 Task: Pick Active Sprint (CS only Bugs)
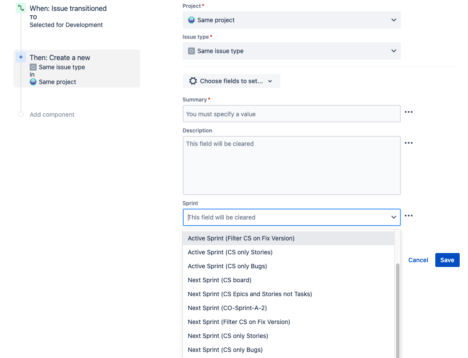coord(227,266)
